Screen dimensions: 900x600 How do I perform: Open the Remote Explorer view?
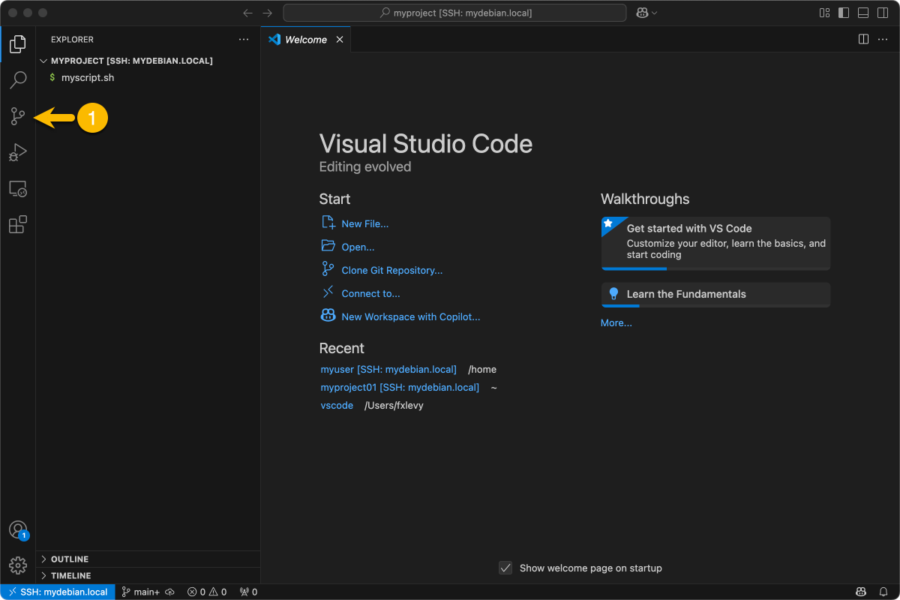click(x=18, y=189)
